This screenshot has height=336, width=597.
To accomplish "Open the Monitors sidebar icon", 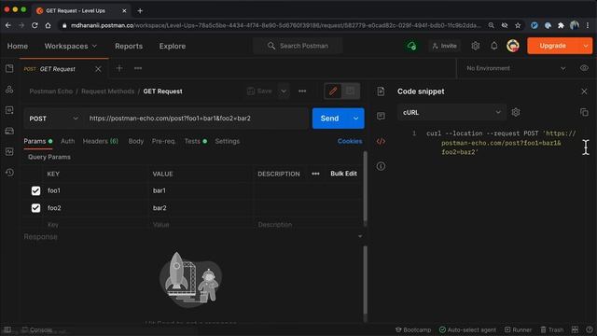I will pos(9,151).
